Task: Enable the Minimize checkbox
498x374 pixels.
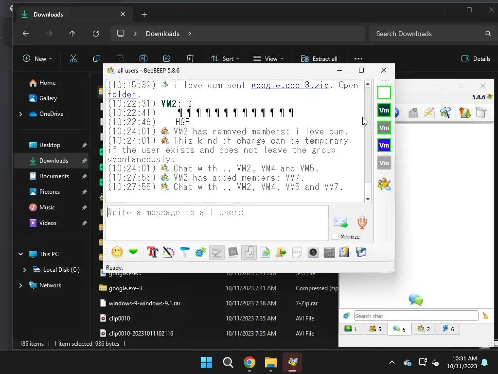Action: [335, 237]
